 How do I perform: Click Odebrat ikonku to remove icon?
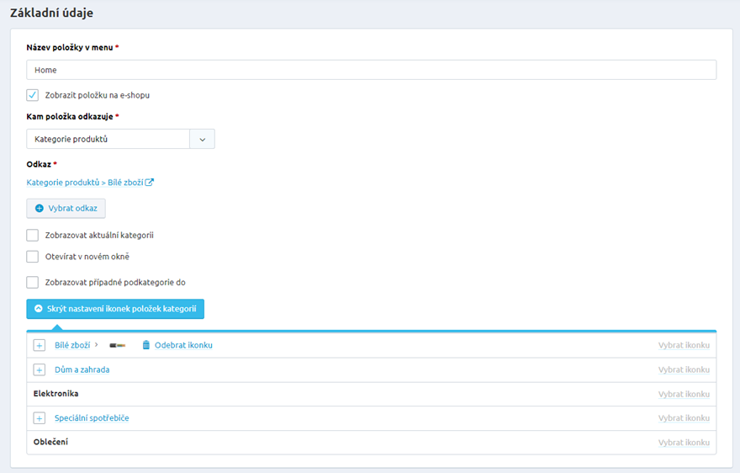pyautogui.click(x=183, y=345)
